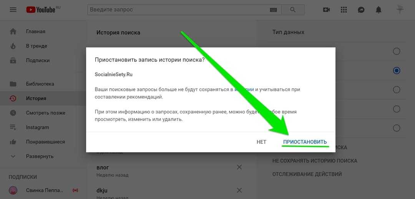Image resolution: width=415 pixels, height=199 pixels.
Task: Confirm with the ПРИОСТАНОВИТЬ button
Action: [x=305, y=142]
